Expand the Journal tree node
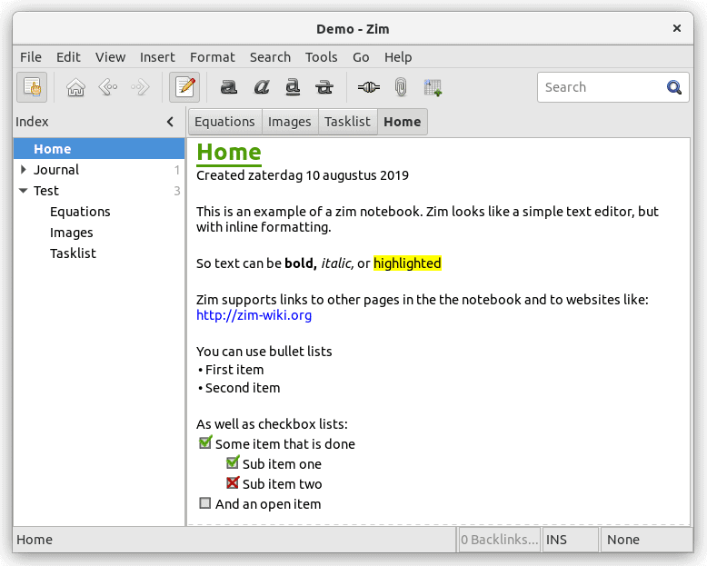 24,170
